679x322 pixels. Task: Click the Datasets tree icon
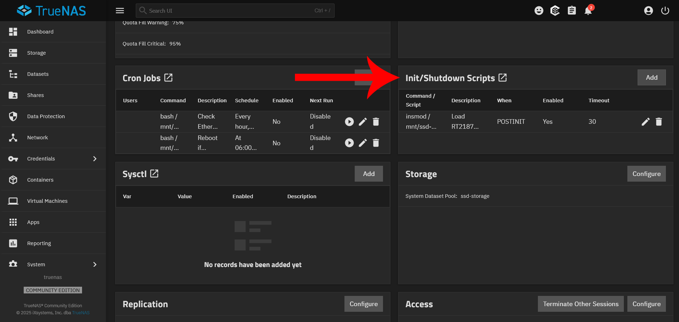click(x=13, y=74)
